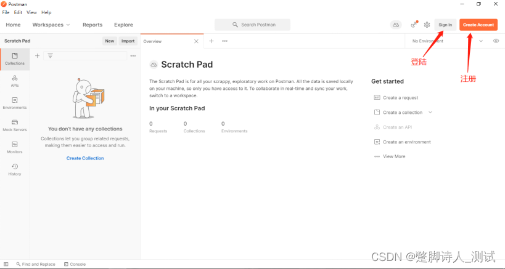The image size is (505, 269).
Task: Go to the Home tab
Action: pyautogui.click(x=13, y=25)
